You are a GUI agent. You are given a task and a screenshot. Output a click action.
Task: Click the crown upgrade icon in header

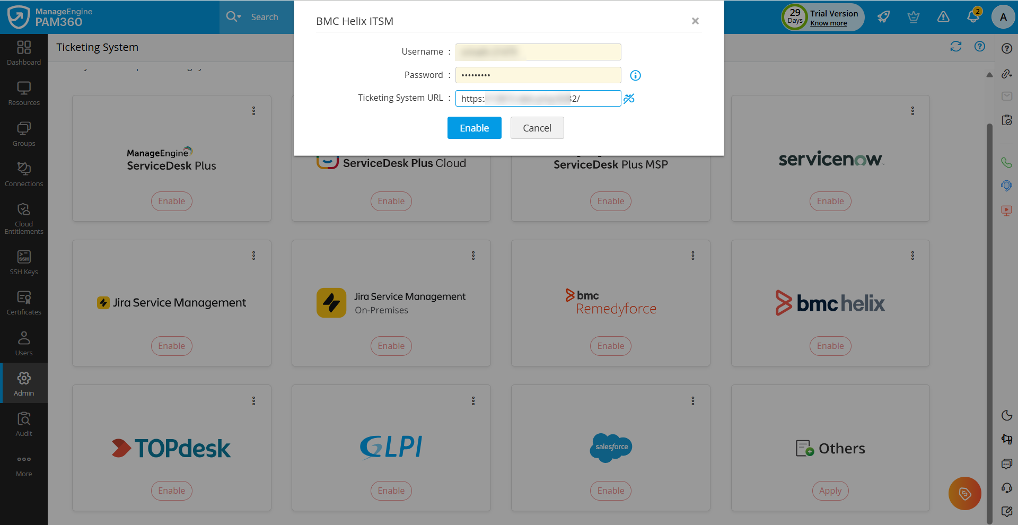[913, 17]
